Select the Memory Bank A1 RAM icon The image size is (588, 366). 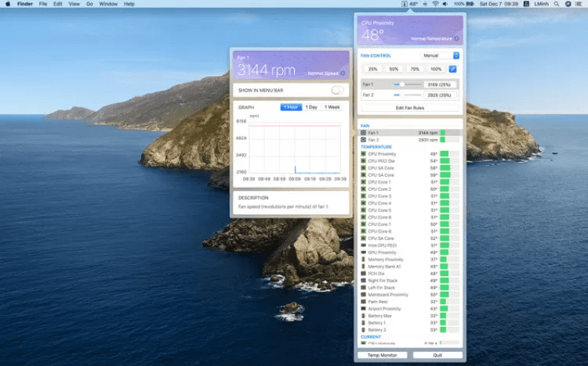[x=363, y=267]
